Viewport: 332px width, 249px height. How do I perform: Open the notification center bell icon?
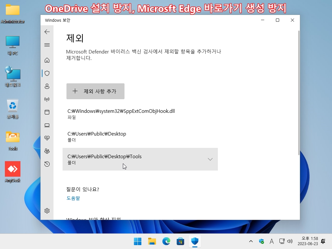tap(323, 241)
